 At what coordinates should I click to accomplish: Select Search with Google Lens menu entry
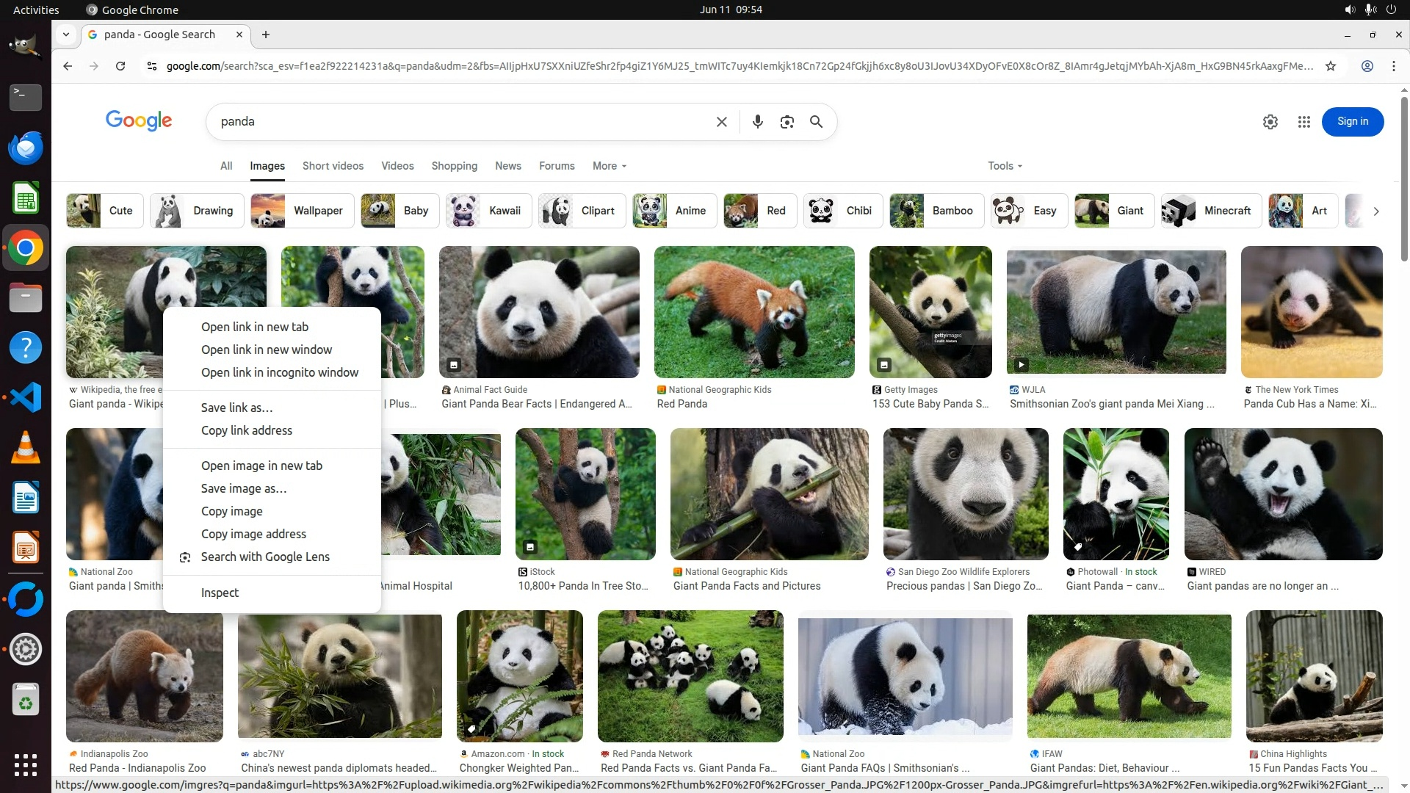(265, 557)
